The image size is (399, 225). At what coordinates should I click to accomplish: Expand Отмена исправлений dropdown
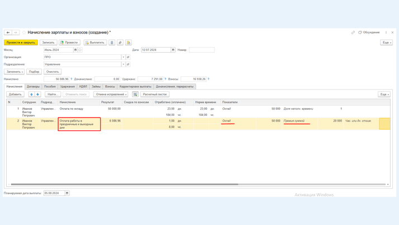(x=111, y=95)
